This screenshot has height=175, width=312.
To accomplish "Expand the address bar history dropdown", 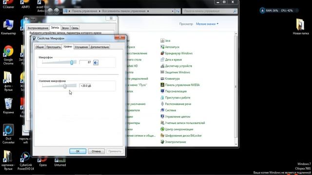I will click(173, 11).
